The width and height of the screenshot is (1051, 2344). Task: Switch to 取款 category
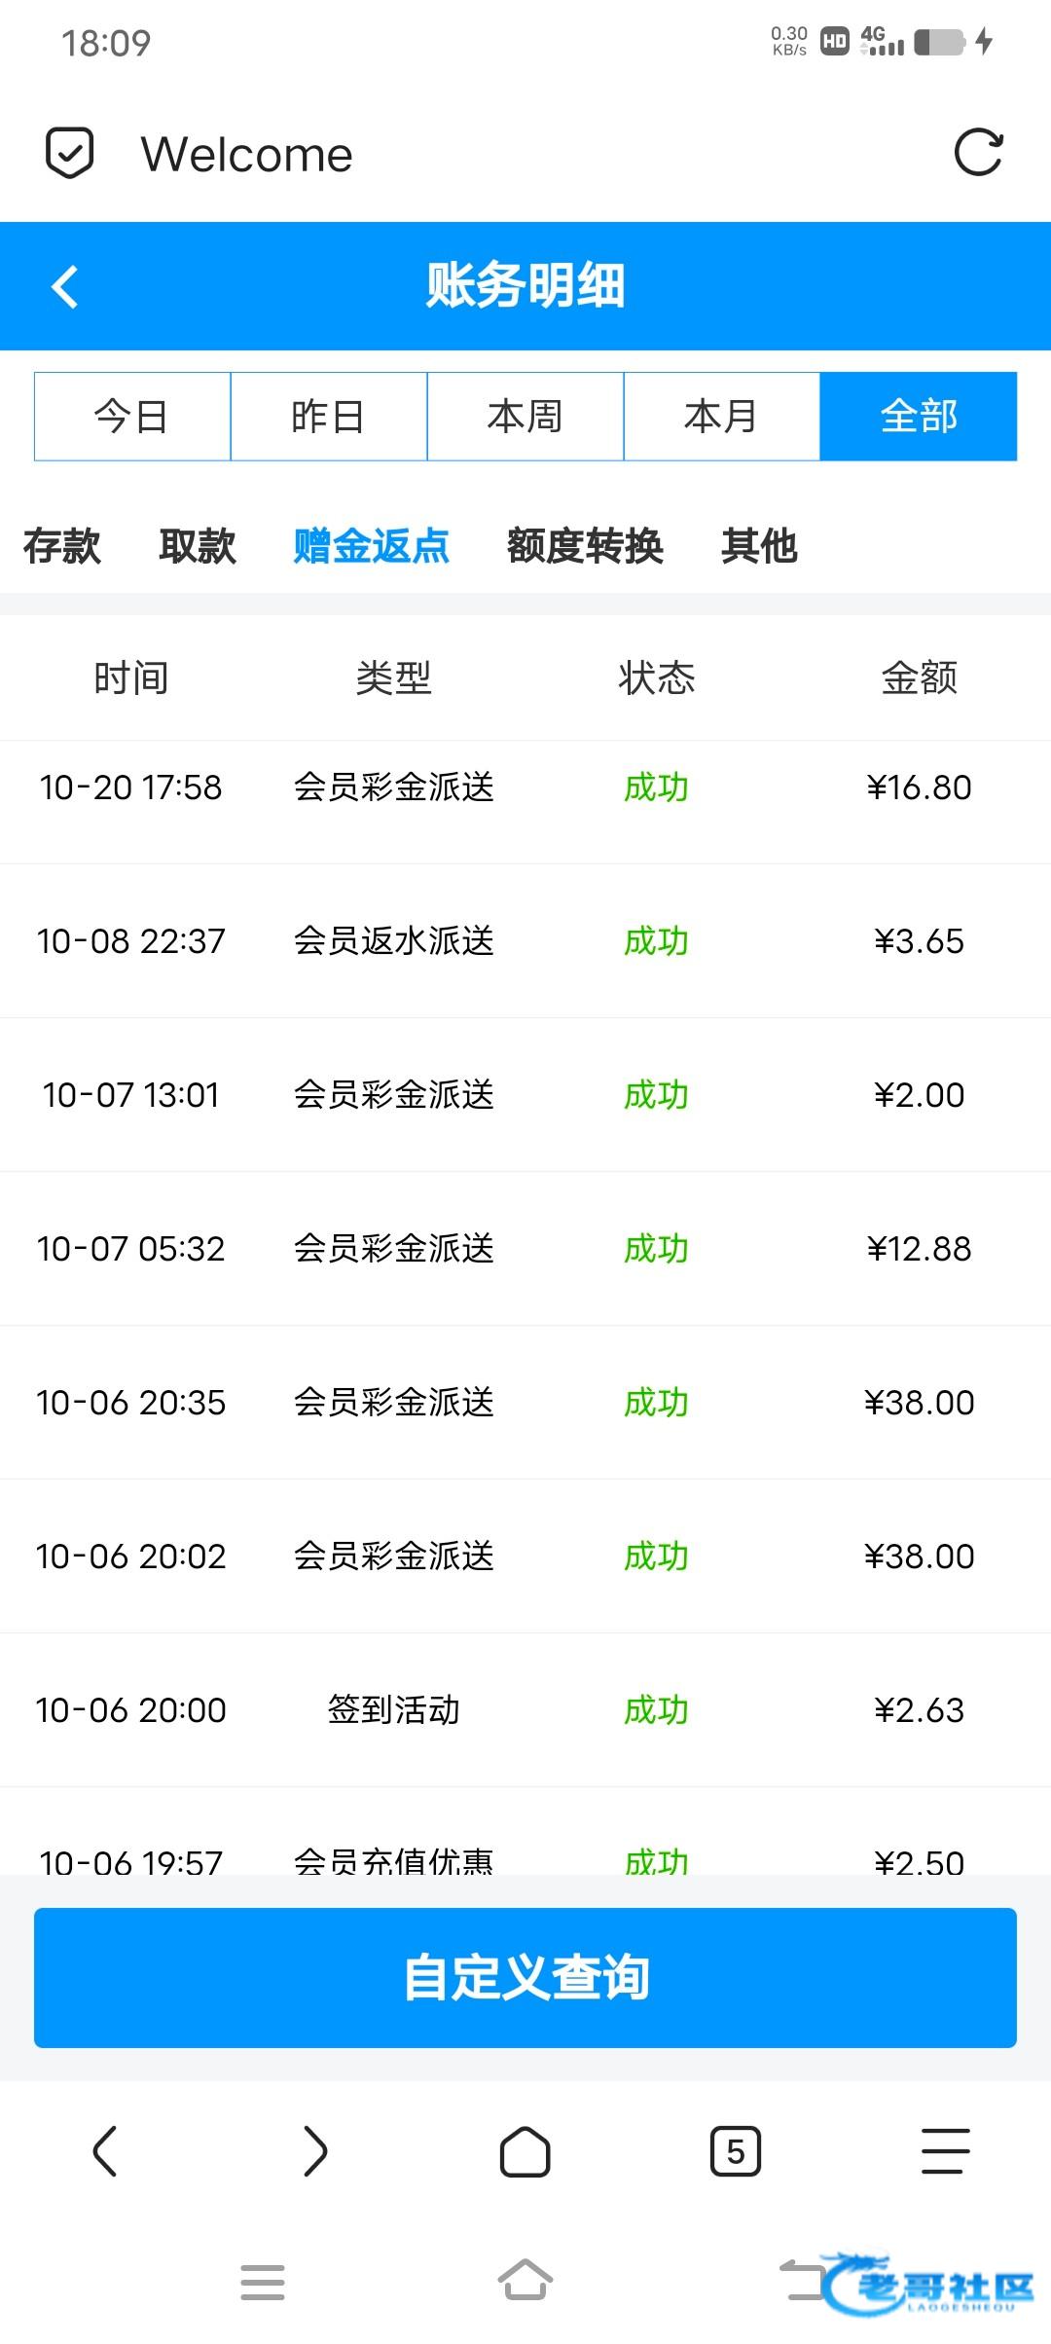(198, 546)
